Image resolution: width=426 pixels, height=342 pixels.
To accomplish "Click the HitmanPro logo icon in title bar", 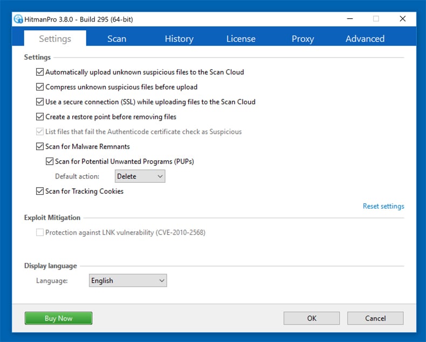I will pyautogui.click(x=18, y=19).
